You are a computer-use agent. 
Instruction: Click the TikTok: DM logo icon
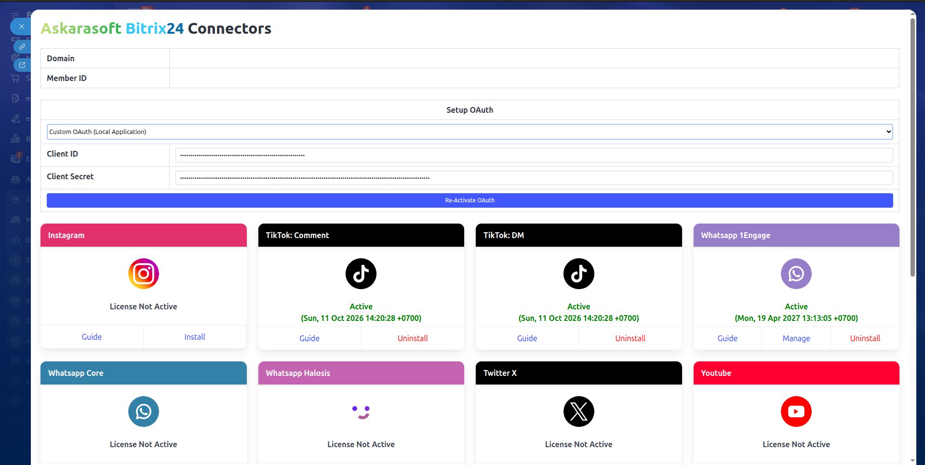point(579,274)
